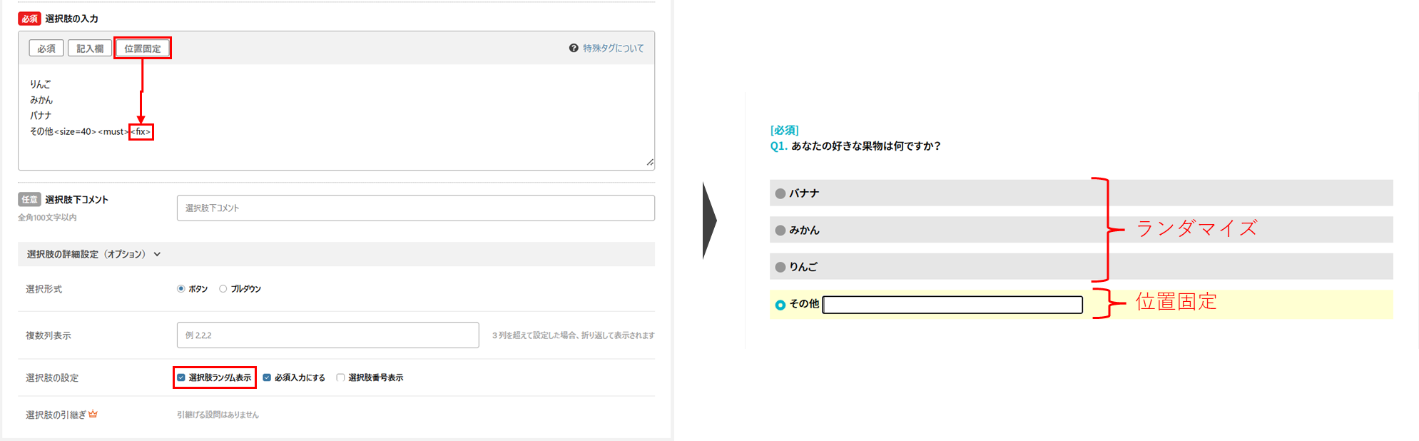Click the crown icon beside 選択肢の引継ぎ
The height and width of the screenshot is (441, 1419).
[x=93, y=414]
